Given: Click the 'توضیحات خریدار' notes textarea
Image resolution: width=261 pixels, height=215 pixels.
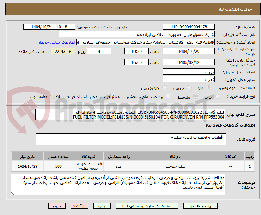Looking at the screenshot, I should point(118,185).
